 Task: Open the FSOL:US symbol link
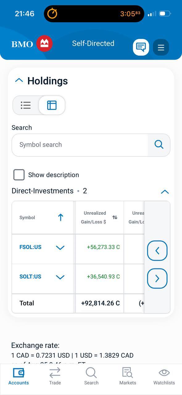(30, 247)
